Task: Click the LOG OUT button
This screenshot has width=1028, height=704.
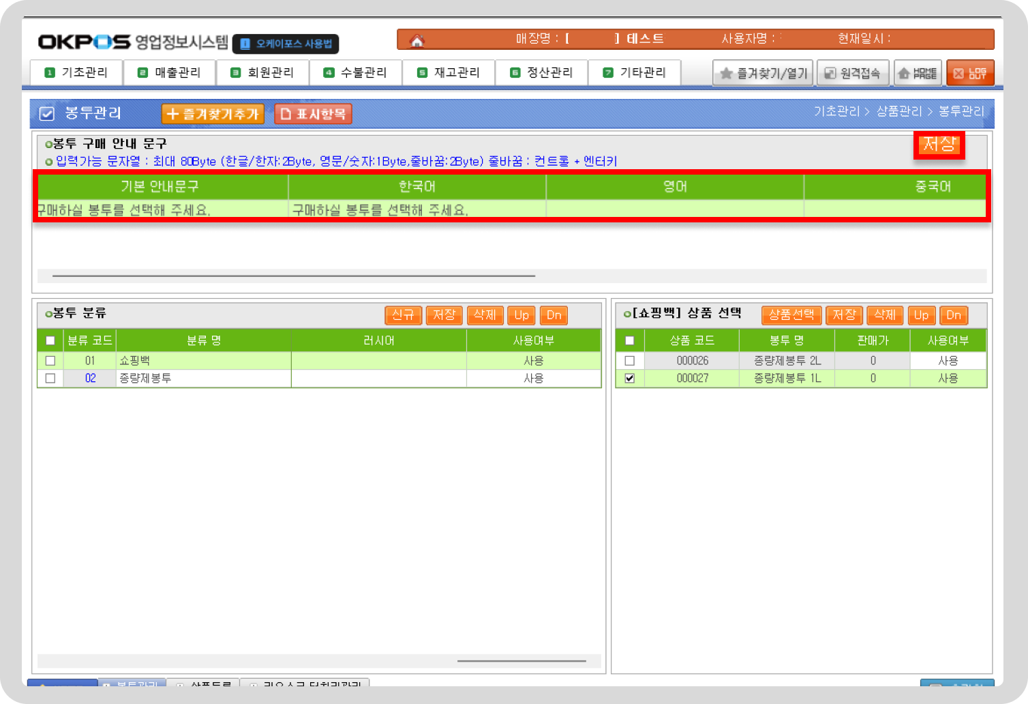Action: point(969,73)
